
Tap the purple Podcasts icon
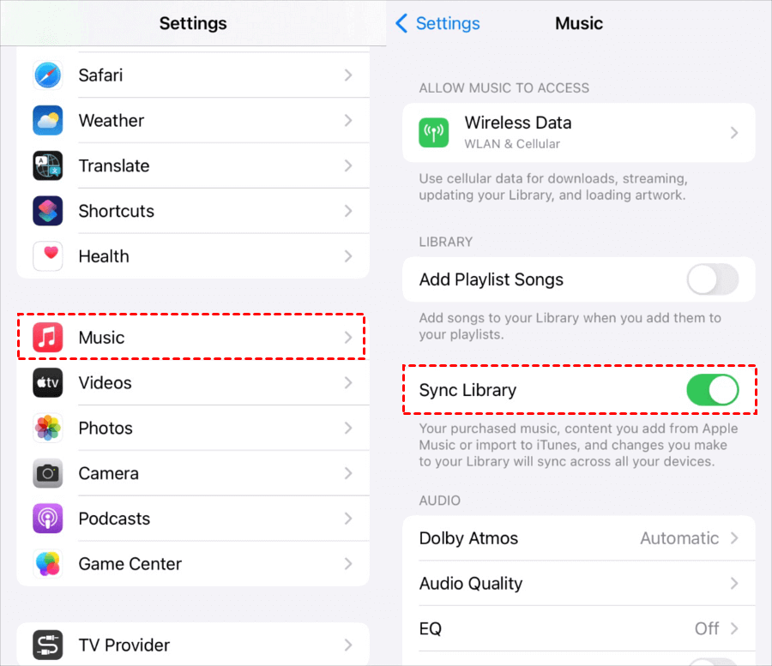pos(48,519)
